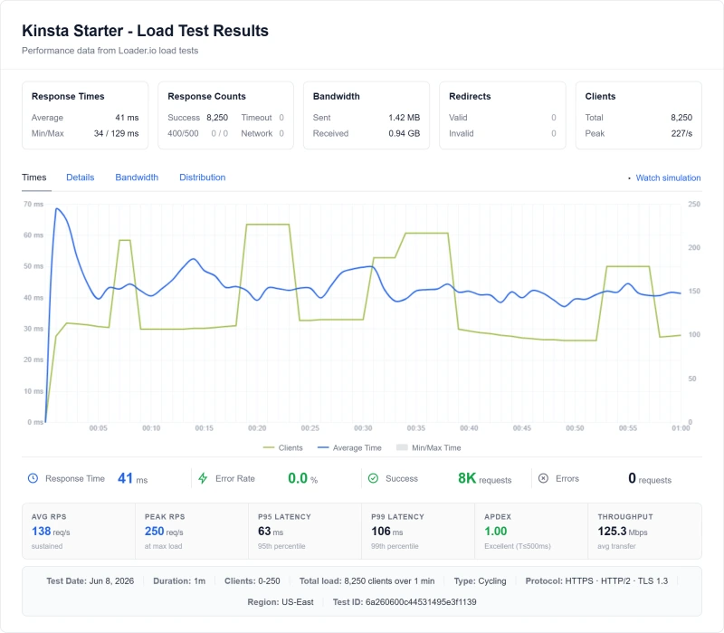The width and height of the screenshot is (724, 633).
Task: Click the Sent 1.42 MB value
Action: pyautogui.click(x=404, y=118)
